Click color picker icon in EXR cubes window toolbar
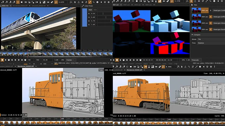 (x=206, y=1)
